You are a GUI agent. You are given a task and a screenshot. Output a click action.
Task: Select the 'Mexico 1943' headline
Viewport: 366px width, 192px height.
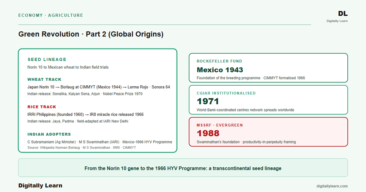(220, 70)
